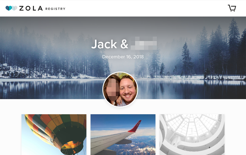Select the white museum dome gift card
This screenshot has width=246, height=155.
[x=192, y=135]
